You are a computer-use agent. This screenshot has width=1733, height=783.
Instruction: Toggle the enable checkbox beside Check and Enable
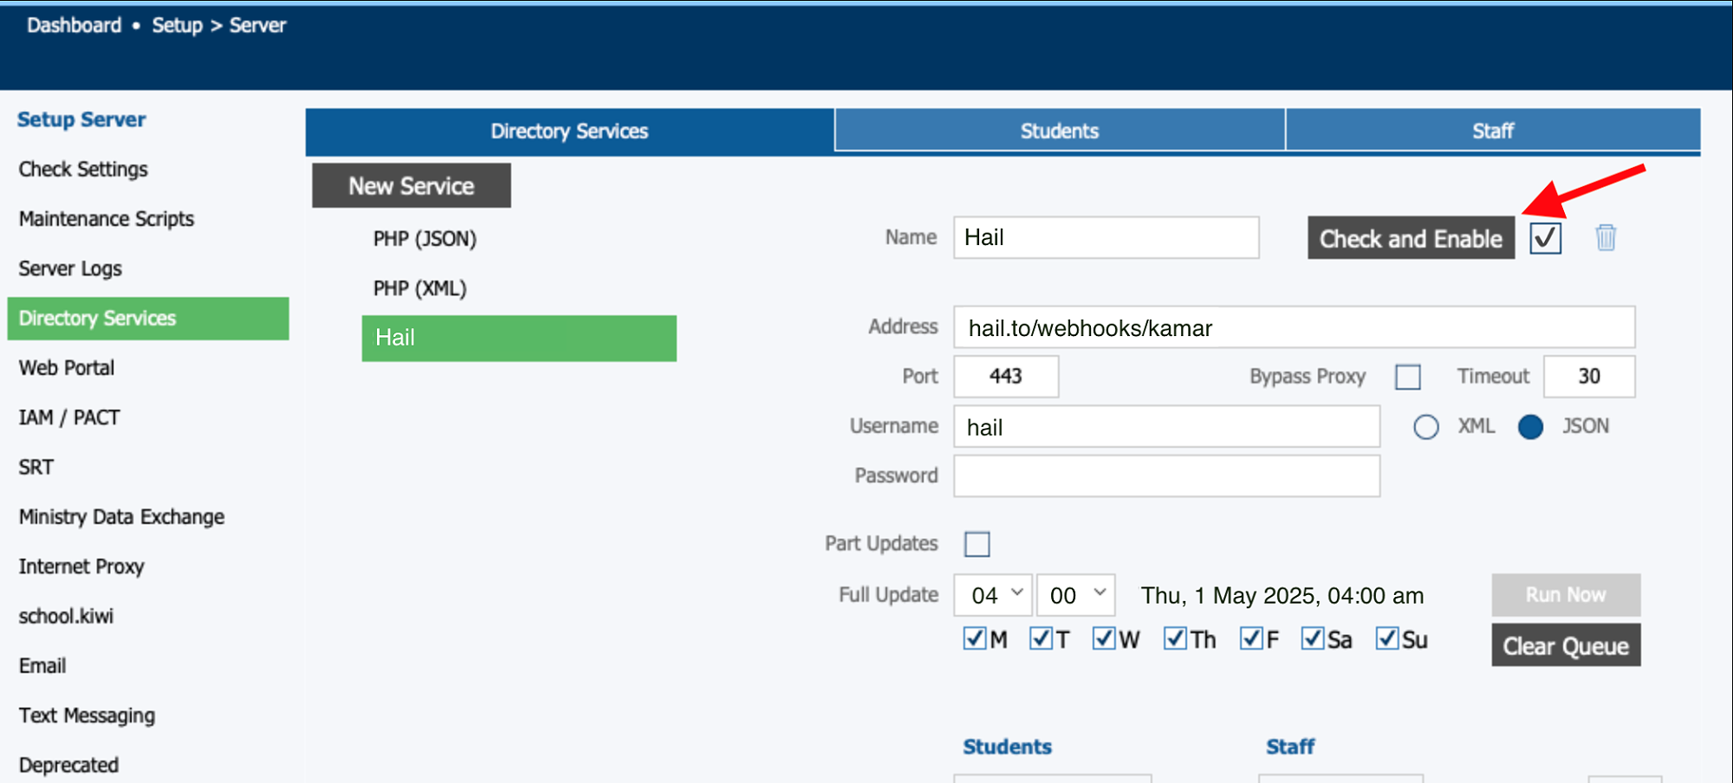coord(1545,238)
